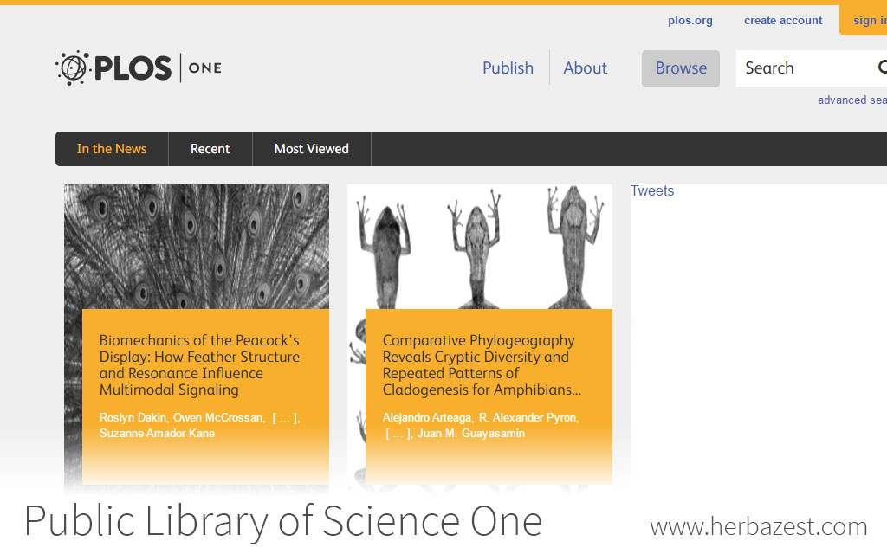Viewport: 887px width, 554px height.
Task: Click the search magnifier icon
Action: [881, 68]
